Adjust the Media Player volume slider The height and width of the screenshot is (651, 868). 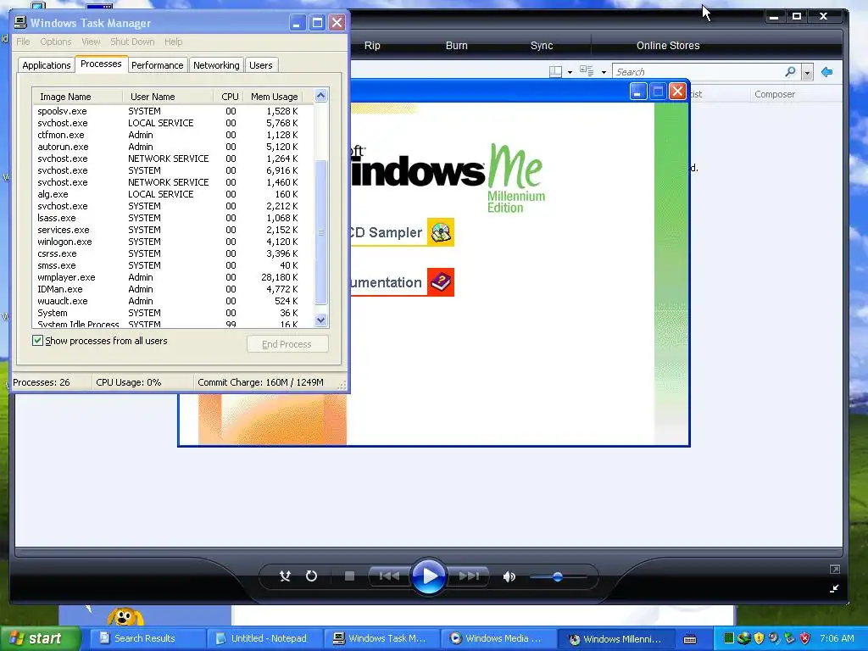point(558,576)
